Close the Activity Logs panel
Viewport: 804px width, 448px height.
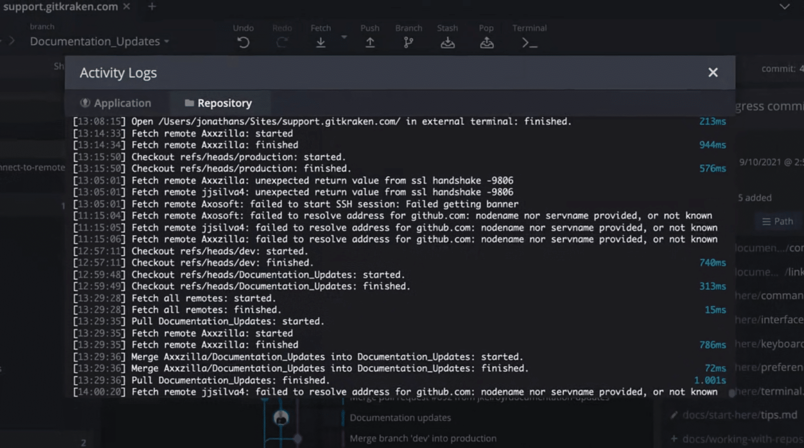tap(713, 72)
